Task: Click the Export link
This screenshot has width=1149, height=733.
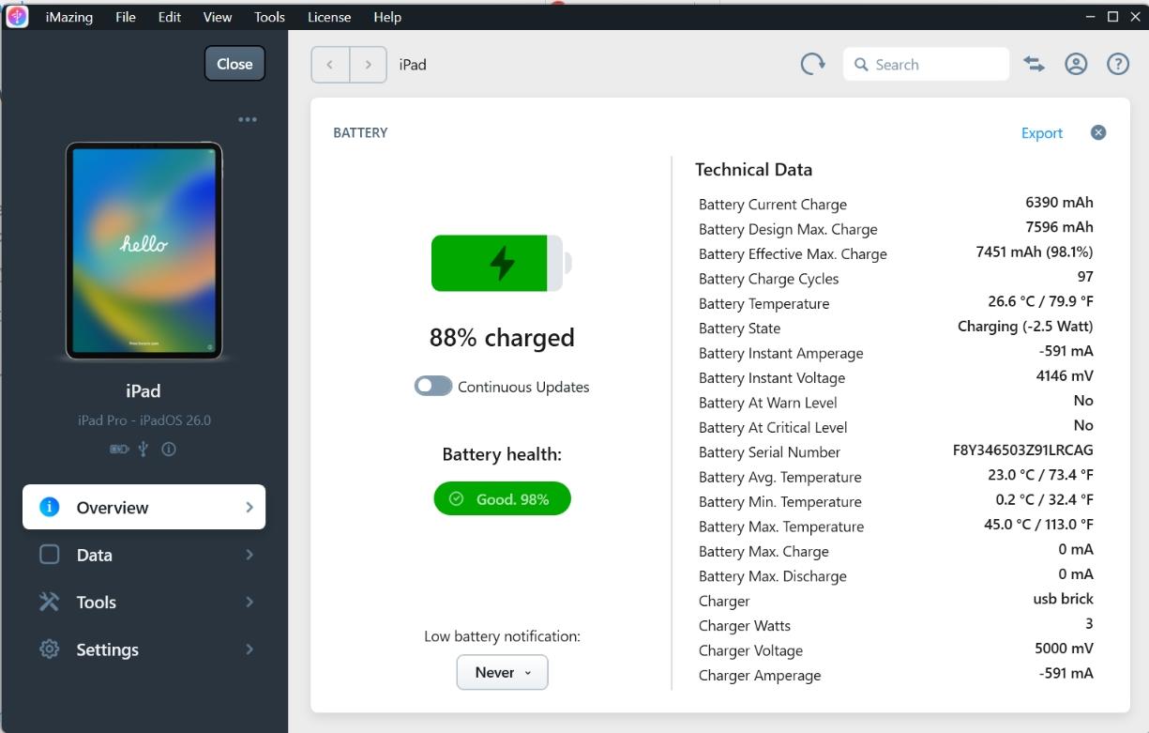Action: [x=1041, y=133]
